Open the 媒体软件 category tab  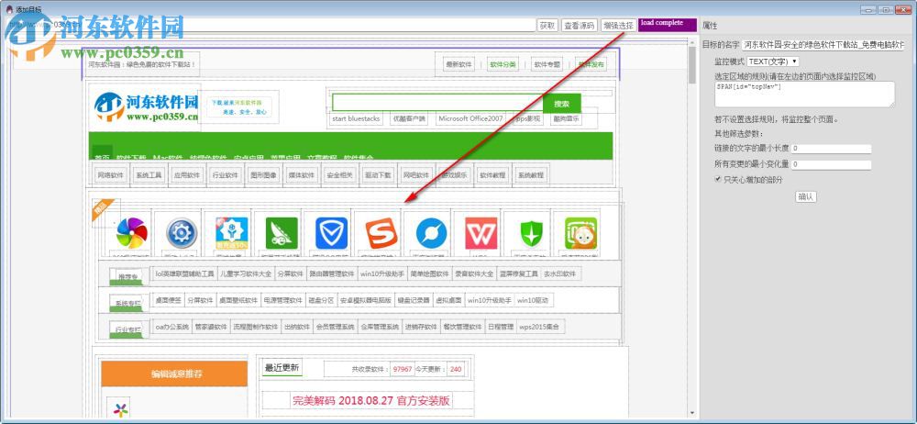click(301, 175)
